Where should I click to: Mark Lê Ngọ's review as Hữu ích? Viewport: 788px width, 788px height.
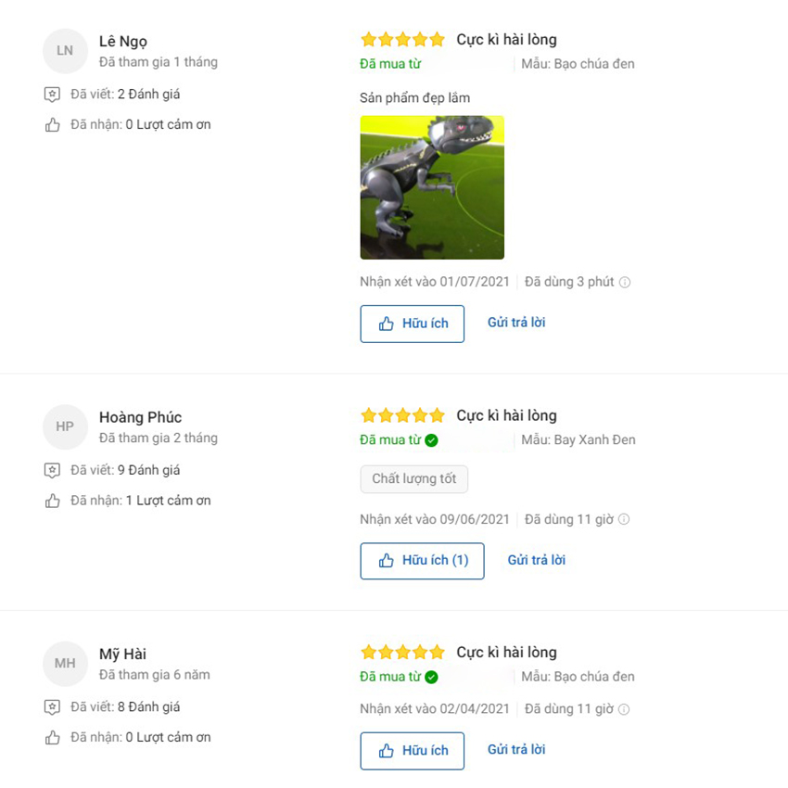pyautogui.click(x=413, y=324)
